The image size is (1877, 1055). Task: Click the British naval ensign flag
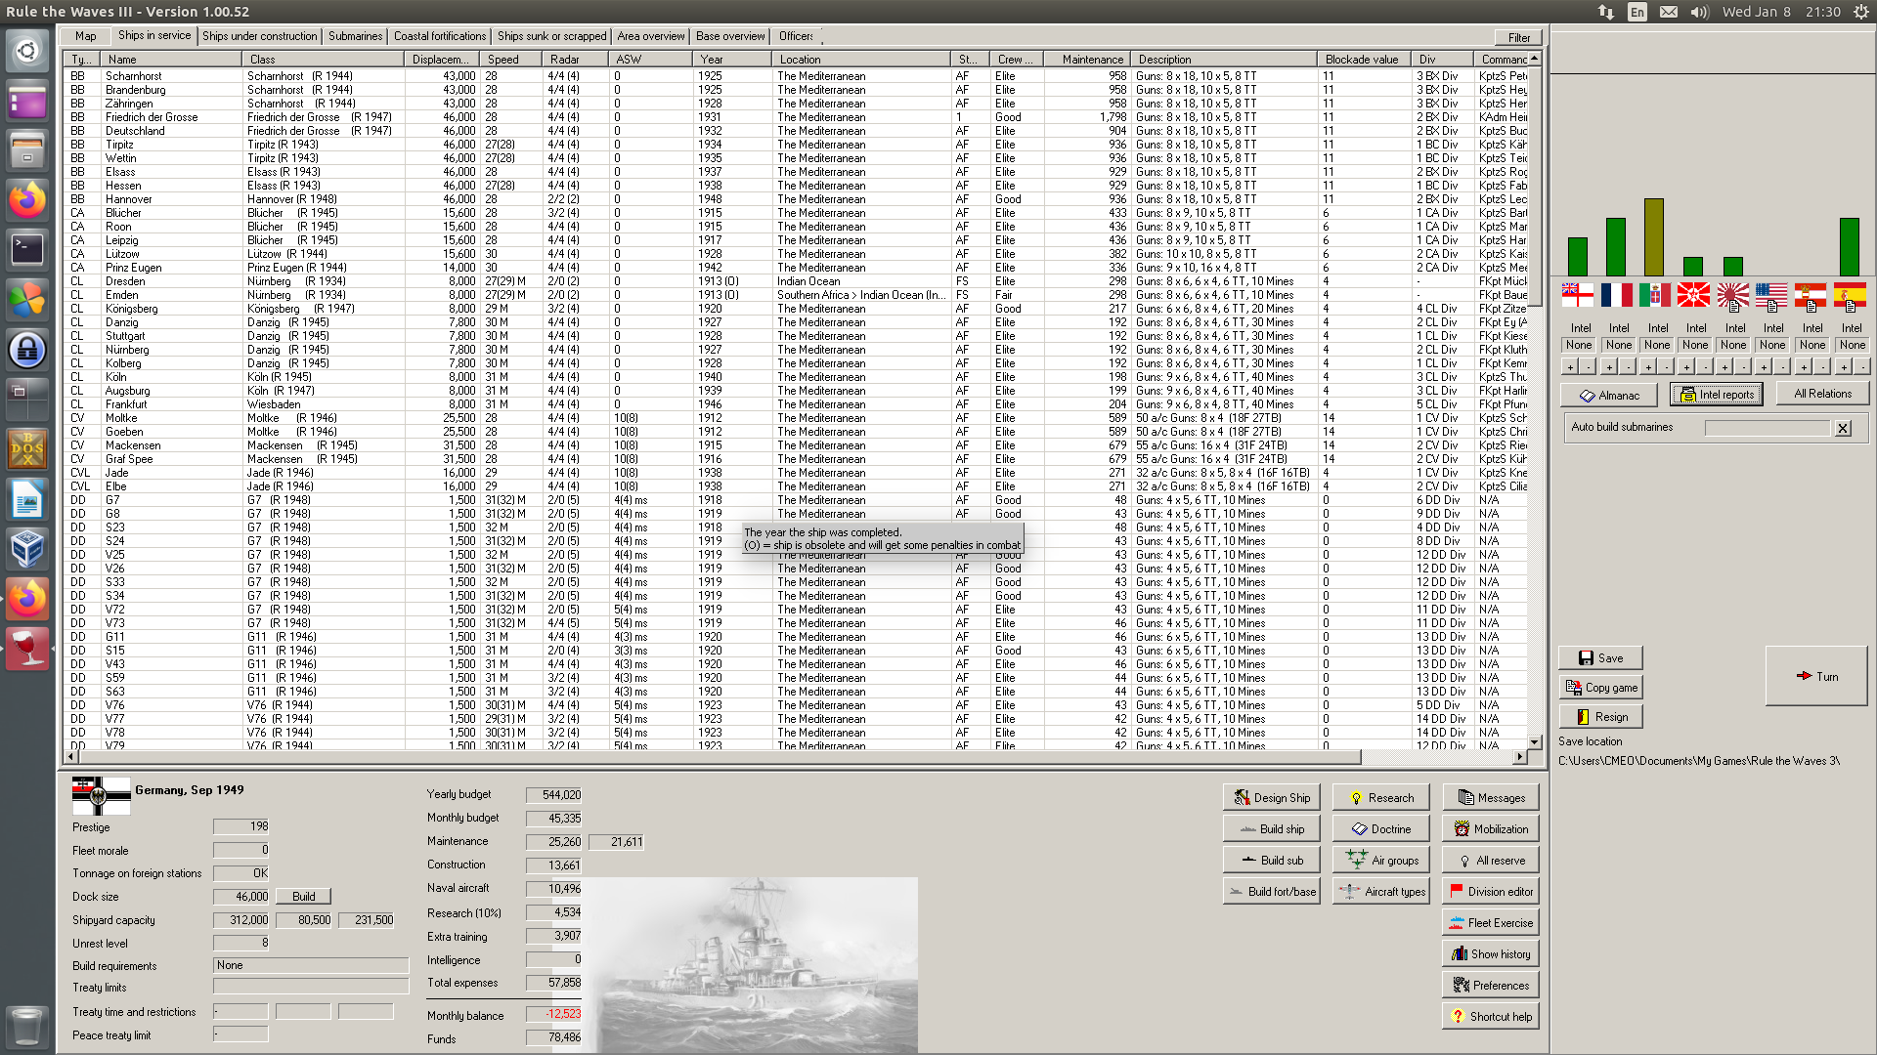[1577, 294]
